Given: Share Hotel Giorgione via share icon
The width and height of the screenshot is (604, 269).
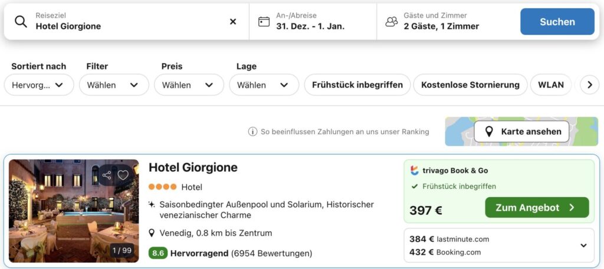Looking at the screenshot, I should tap(107, 175).
